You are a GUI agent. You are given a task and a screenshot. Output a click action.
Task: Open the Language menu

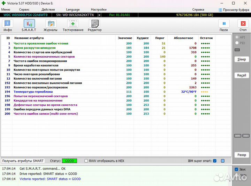click(x=73, y=10)
